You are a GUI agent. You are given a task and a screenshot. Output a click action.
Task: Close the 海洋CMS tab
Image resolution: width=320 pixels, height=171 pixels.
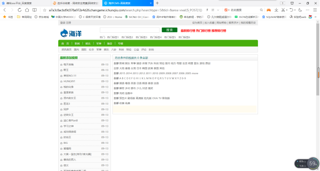pyautogui.click(x=151, y=3)
